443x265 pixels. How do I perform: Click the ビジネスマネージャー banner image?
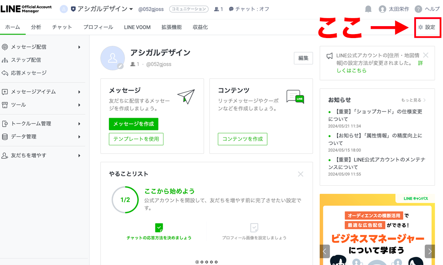coord(377,230)
